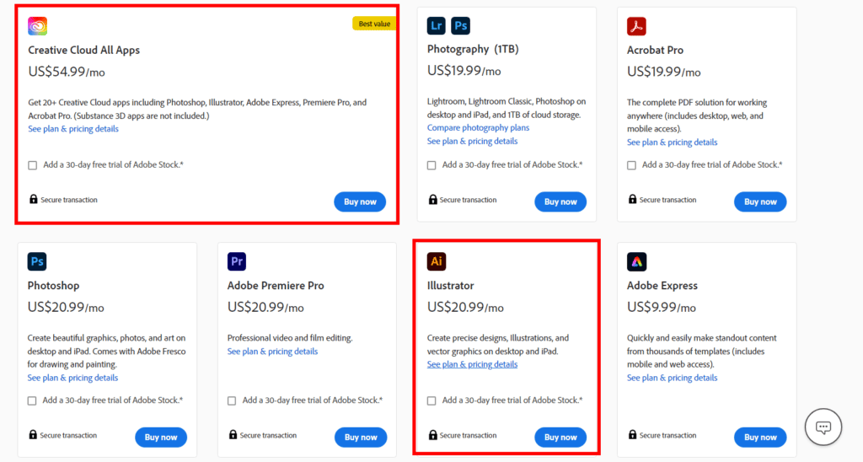
Task: Click Buy now for Adobe Express
Action: [x=760, y=438]
